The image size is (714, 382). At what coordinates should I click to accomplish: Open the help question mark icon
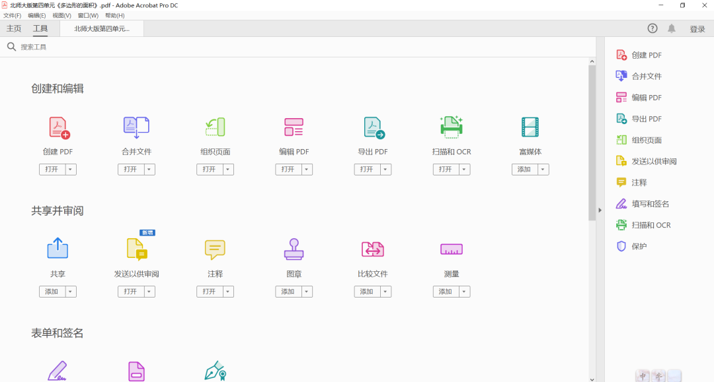[653, 28]
